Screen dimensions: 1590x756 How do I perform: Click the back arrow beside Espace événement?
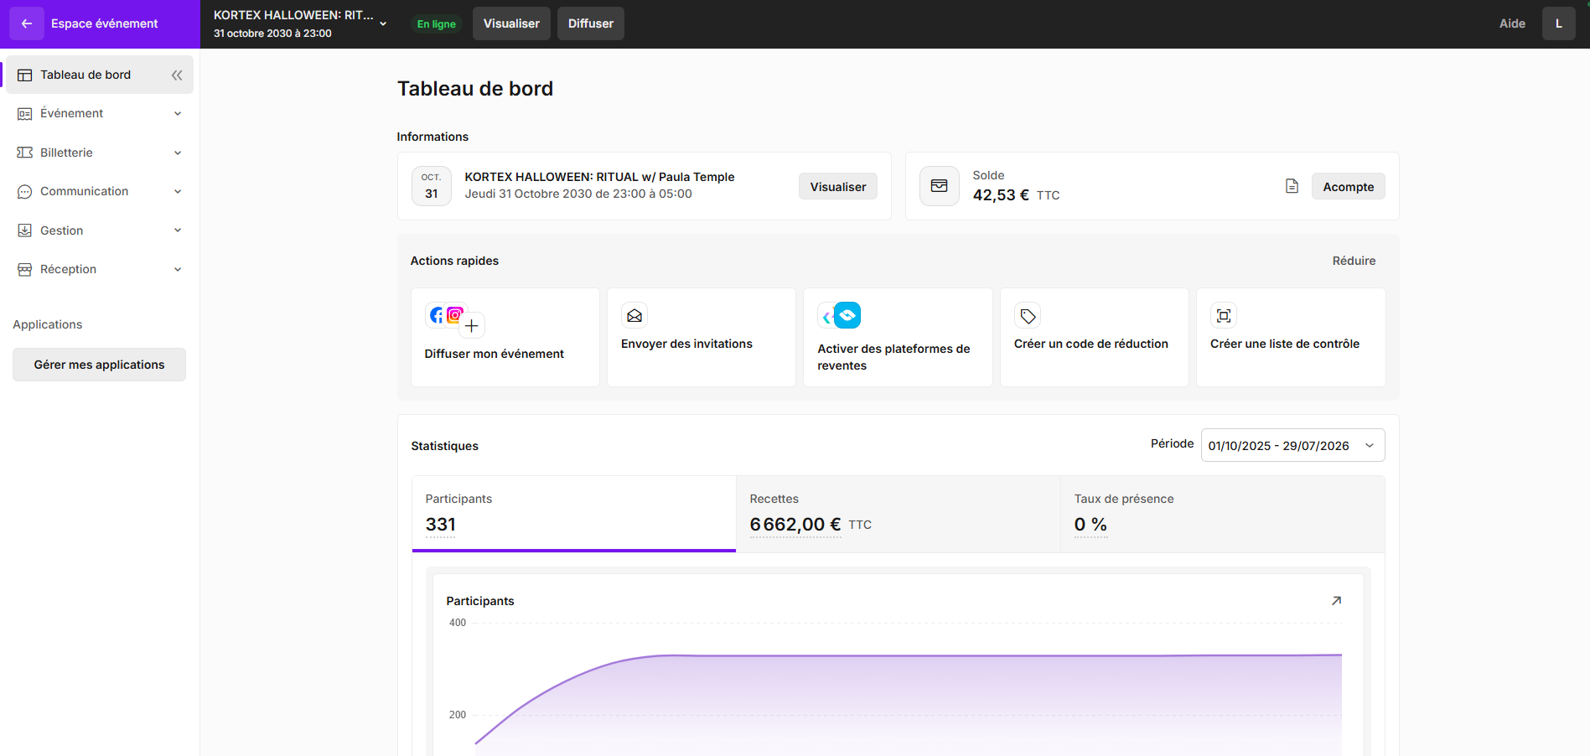(26, 23)
